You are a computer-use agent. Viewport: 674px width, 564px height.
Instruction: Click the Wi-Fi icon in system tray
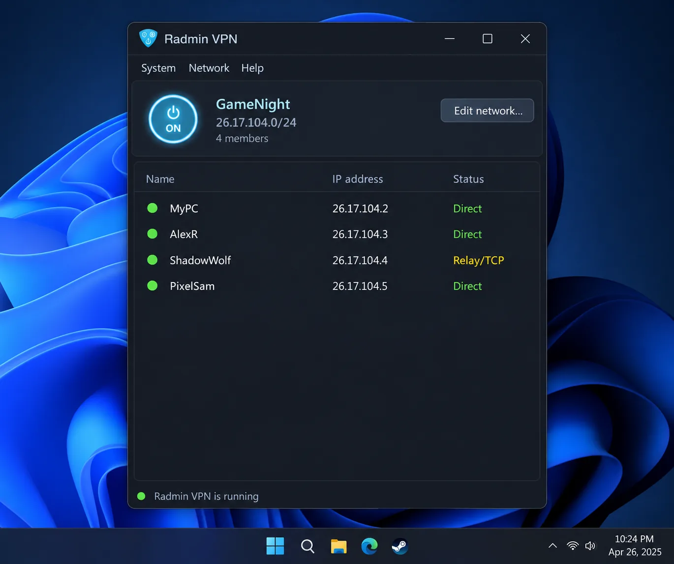pos(573,546)
